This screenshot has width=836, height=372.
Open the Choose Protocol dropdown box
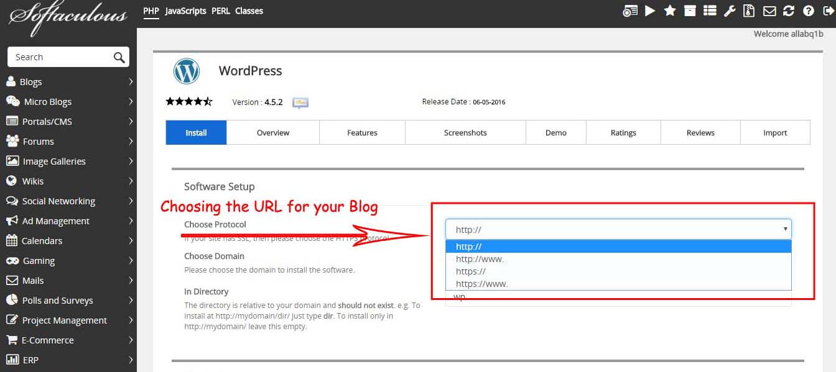(x=618, y=229)
